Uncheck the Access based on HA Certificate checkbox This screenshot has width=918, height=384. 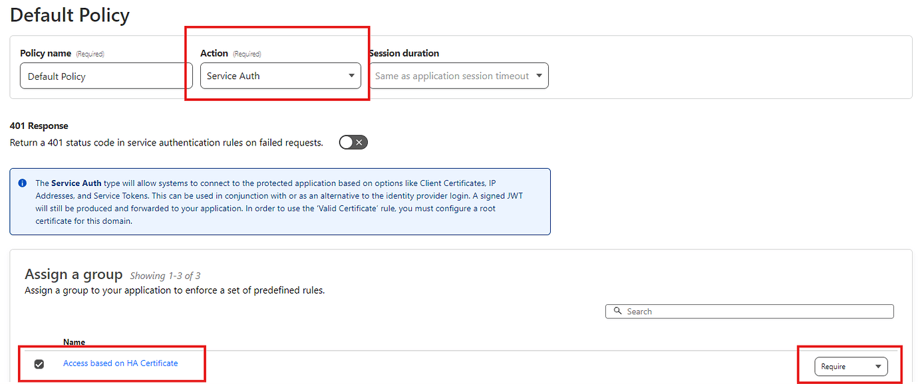tap(39, 364)
